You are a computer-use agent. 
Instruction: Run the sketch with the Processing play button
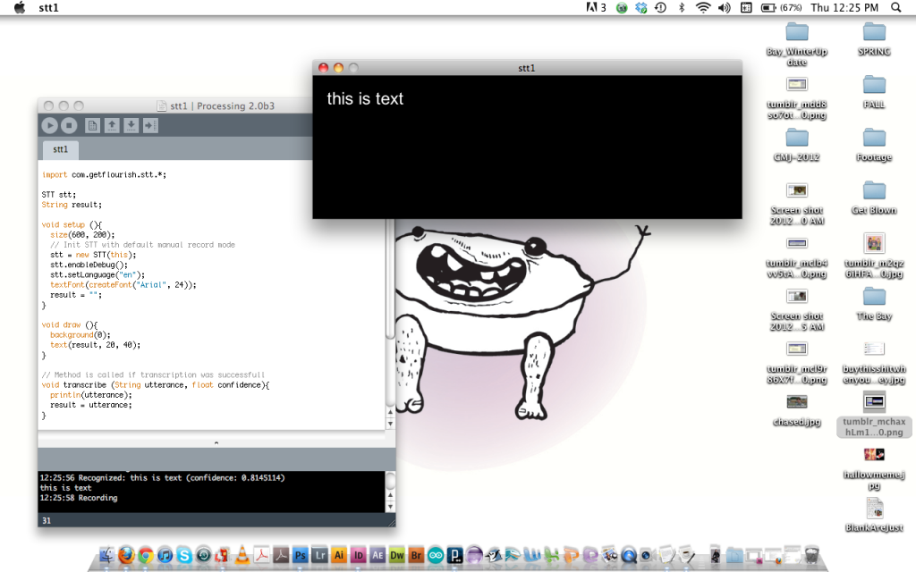pos(50,125)
